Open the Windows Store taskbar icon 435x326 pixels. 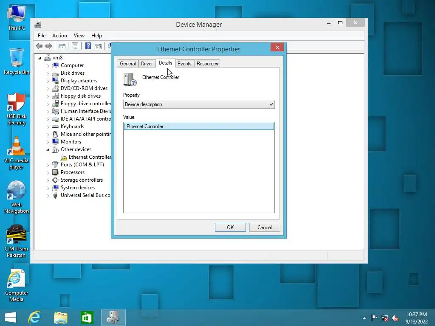pyautogui.click(x=87, y=318)
